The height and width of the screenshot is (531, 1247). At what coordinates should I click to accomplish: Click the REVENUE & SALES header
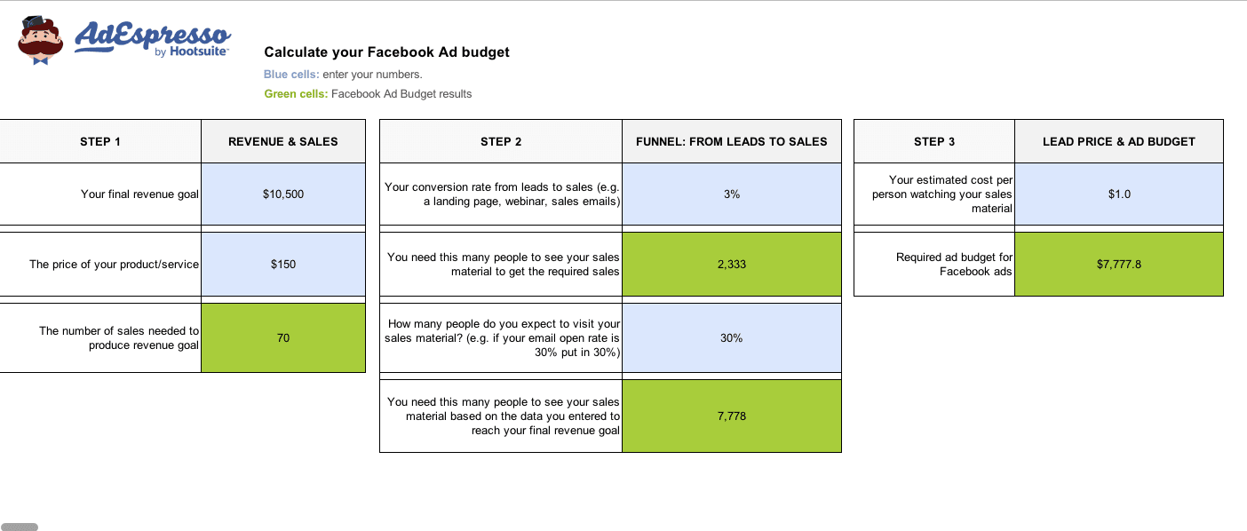coord(283,141)
